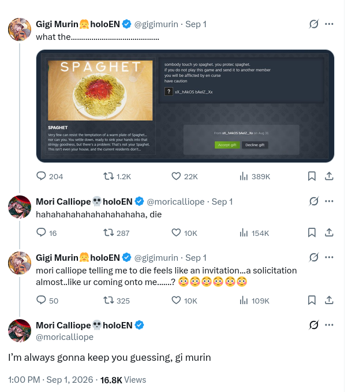Open Gigi Murin's profile avatar at top
Image resolution: width=348 pixels, height=392 pixels.
click(20, 29)
